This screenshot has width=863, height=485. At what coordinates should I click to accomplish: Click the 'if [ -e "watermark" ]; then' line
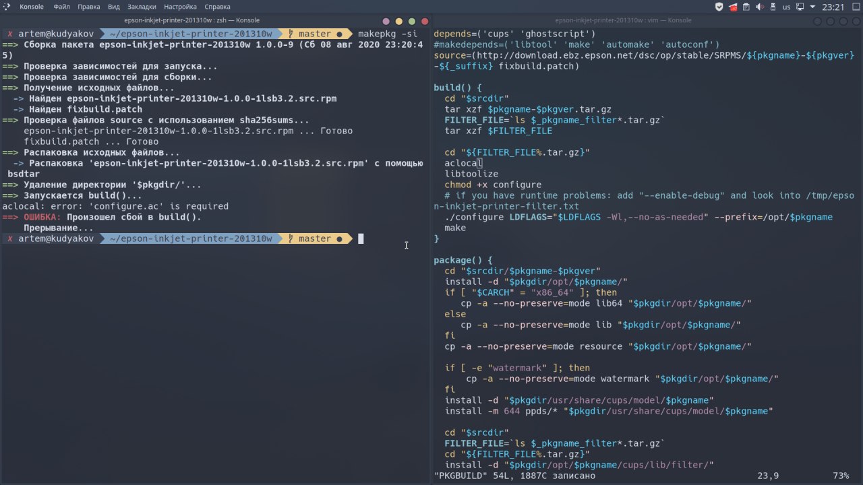pyautogui.click(x=517, y=368)
